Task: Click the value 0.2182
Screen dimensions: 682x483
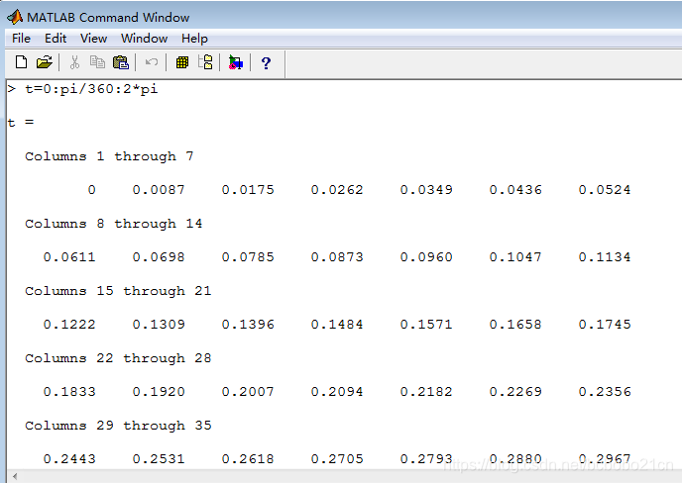Action: coord(426,392)
